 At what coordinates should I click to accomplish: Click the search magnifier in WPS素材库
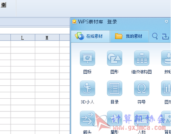(x=155, y=36)
